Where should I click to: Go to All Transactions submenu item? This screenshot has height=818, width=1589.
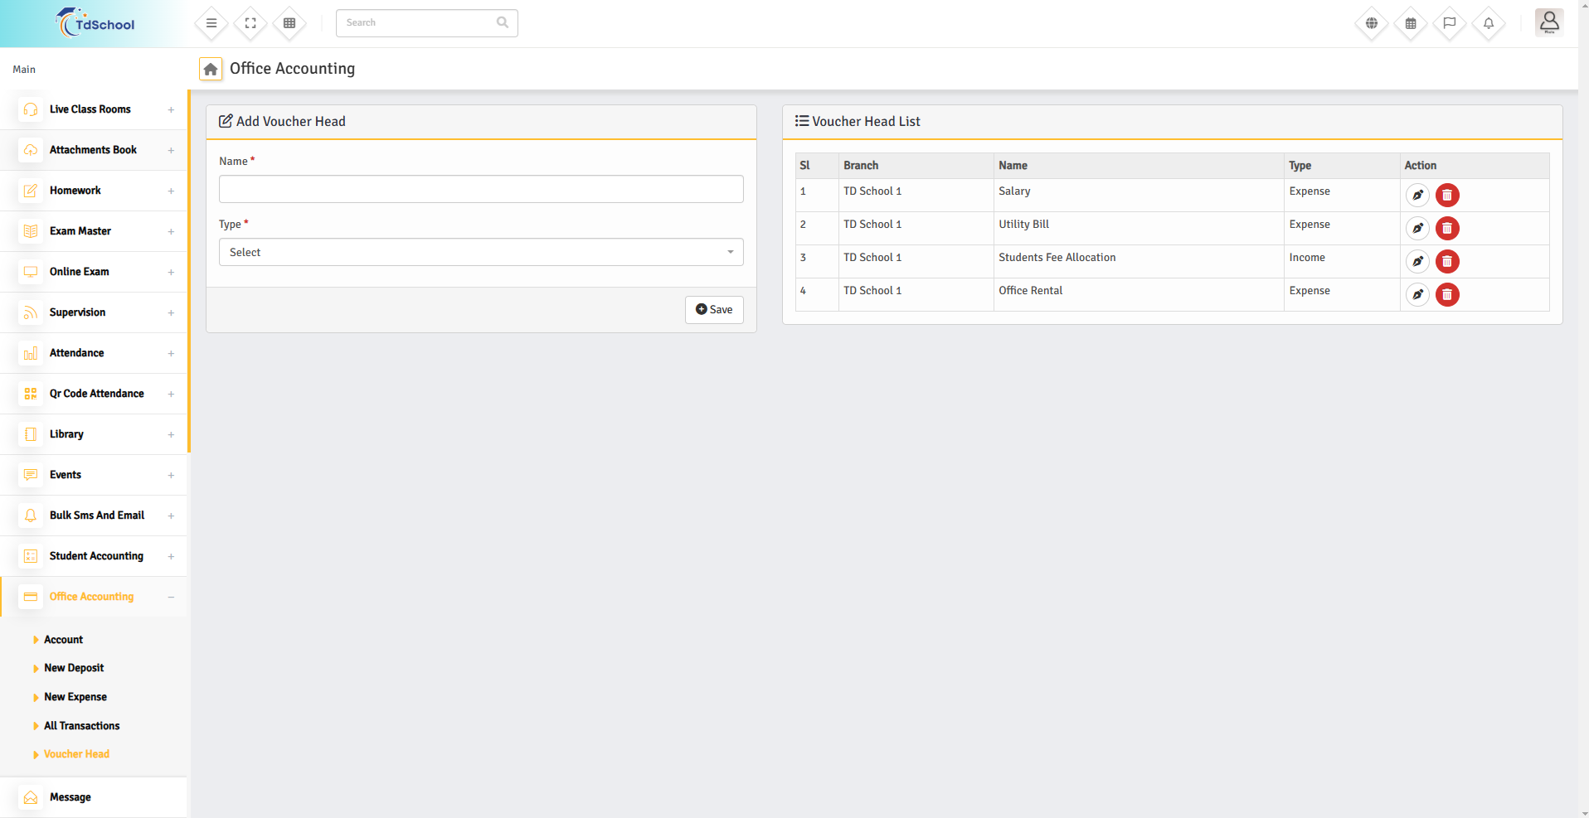pos(81,726)
